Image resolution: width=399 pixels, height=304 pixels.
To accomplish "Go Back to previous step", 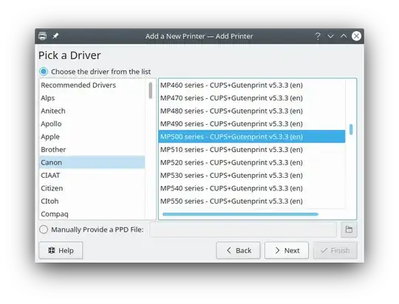I will (x=238, y=250).
